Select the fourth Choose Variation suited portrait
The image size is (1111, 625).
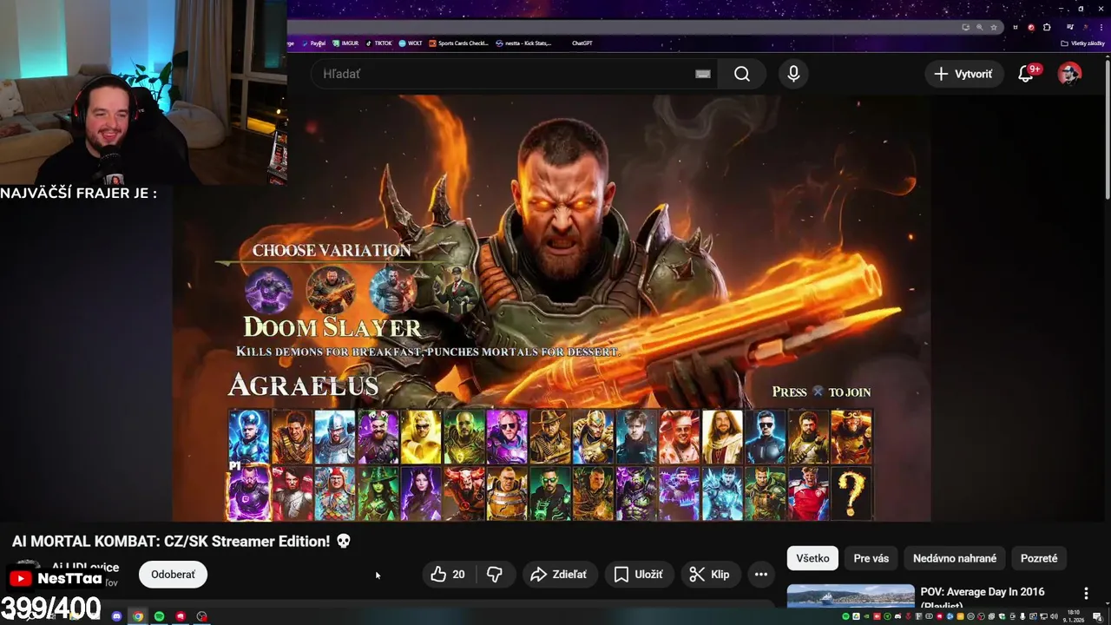[x=455, y=290]
